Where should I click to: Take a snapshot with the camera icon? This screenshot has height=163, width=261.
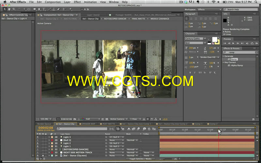[75, 119]
